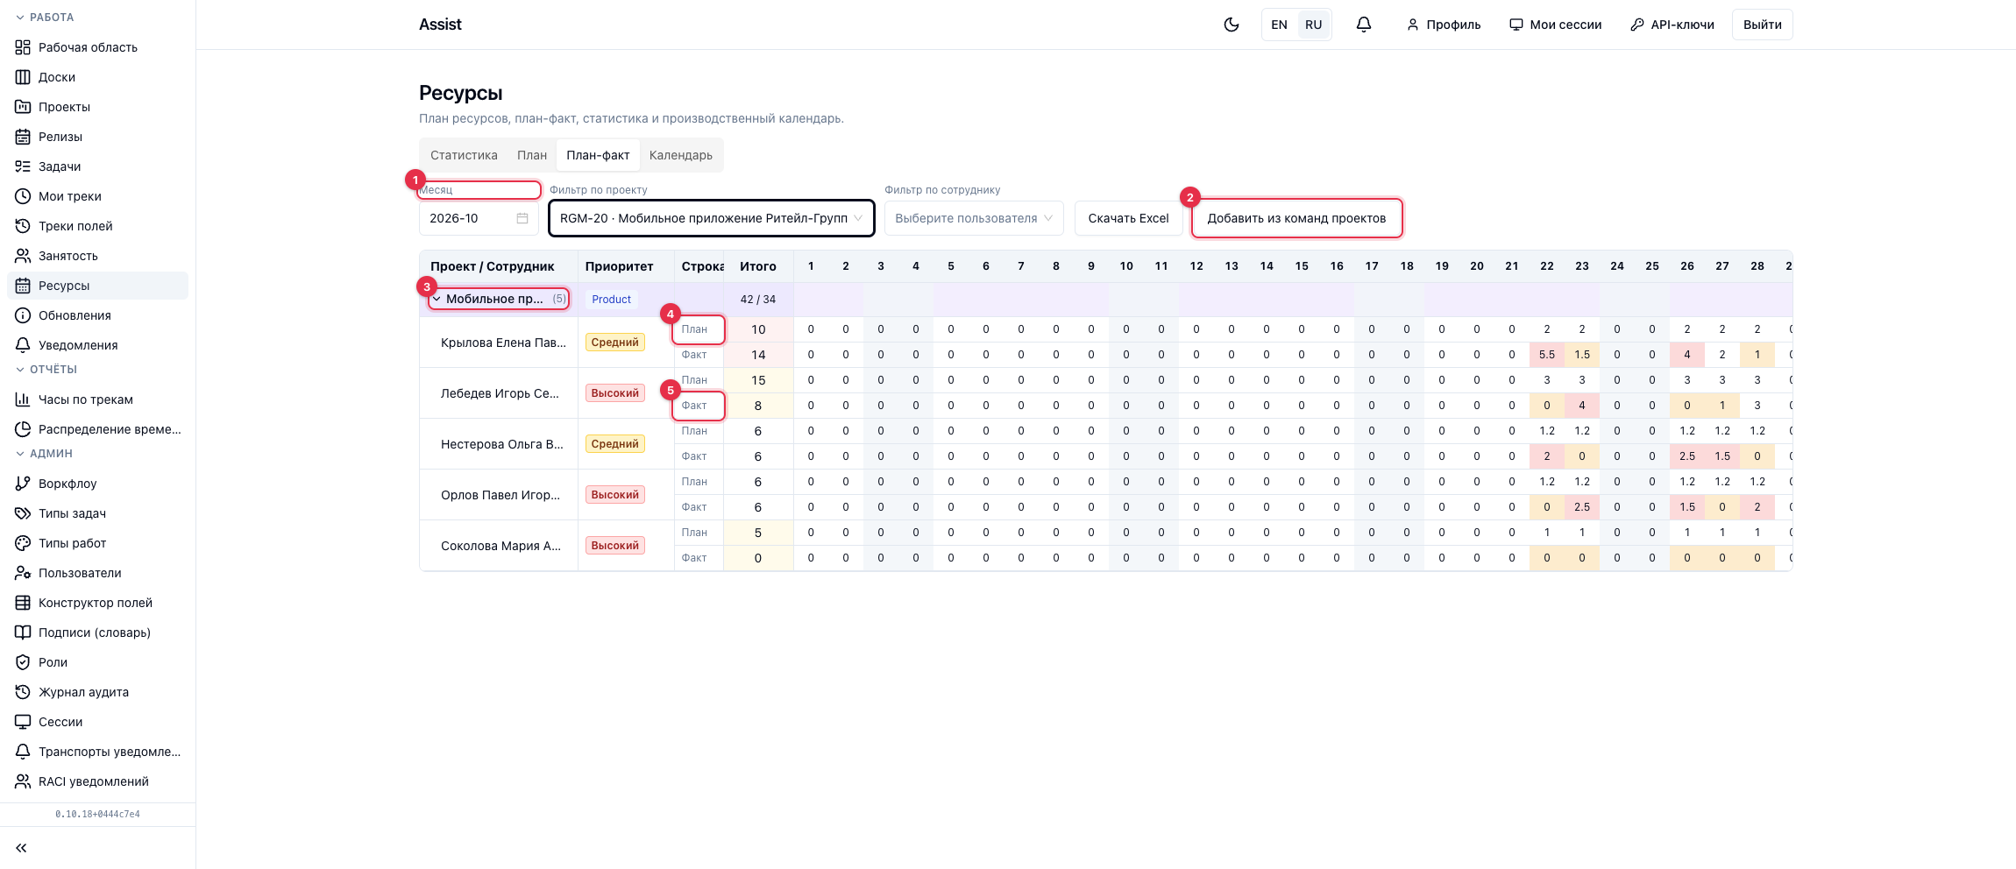Open the Выберите пользователя employee dropdown
Image resolution: width=2016 pixels, height=869 pixels.
tap(974, 218)
